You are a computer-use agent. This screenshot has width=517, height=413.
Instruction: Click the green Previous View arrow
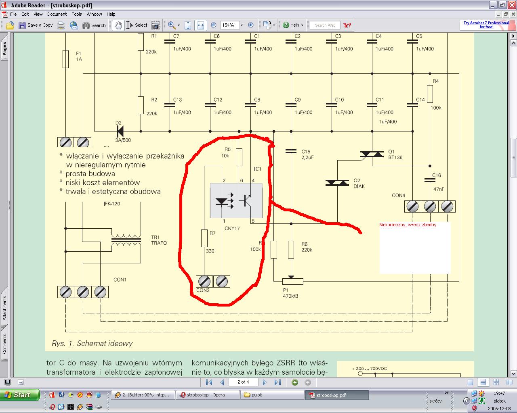pos(295,382)
